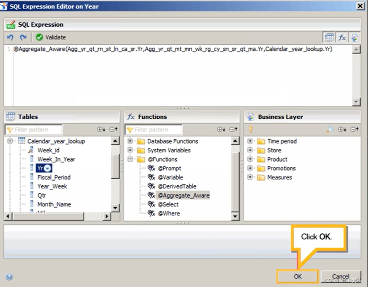This screenshot has height=287, width=368.
Task: Expand the Database Functions folder
Action: click(130, 141)
